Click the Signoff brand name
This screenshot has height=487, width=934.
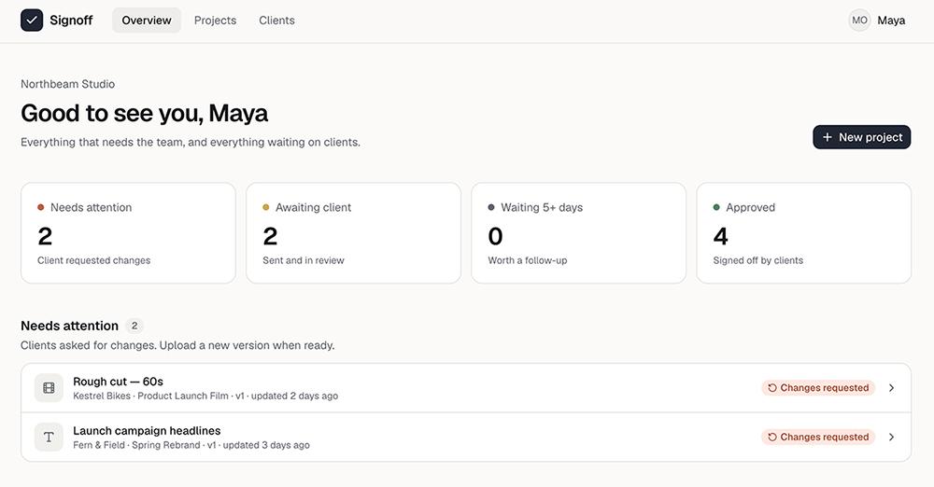click(71, 21)
